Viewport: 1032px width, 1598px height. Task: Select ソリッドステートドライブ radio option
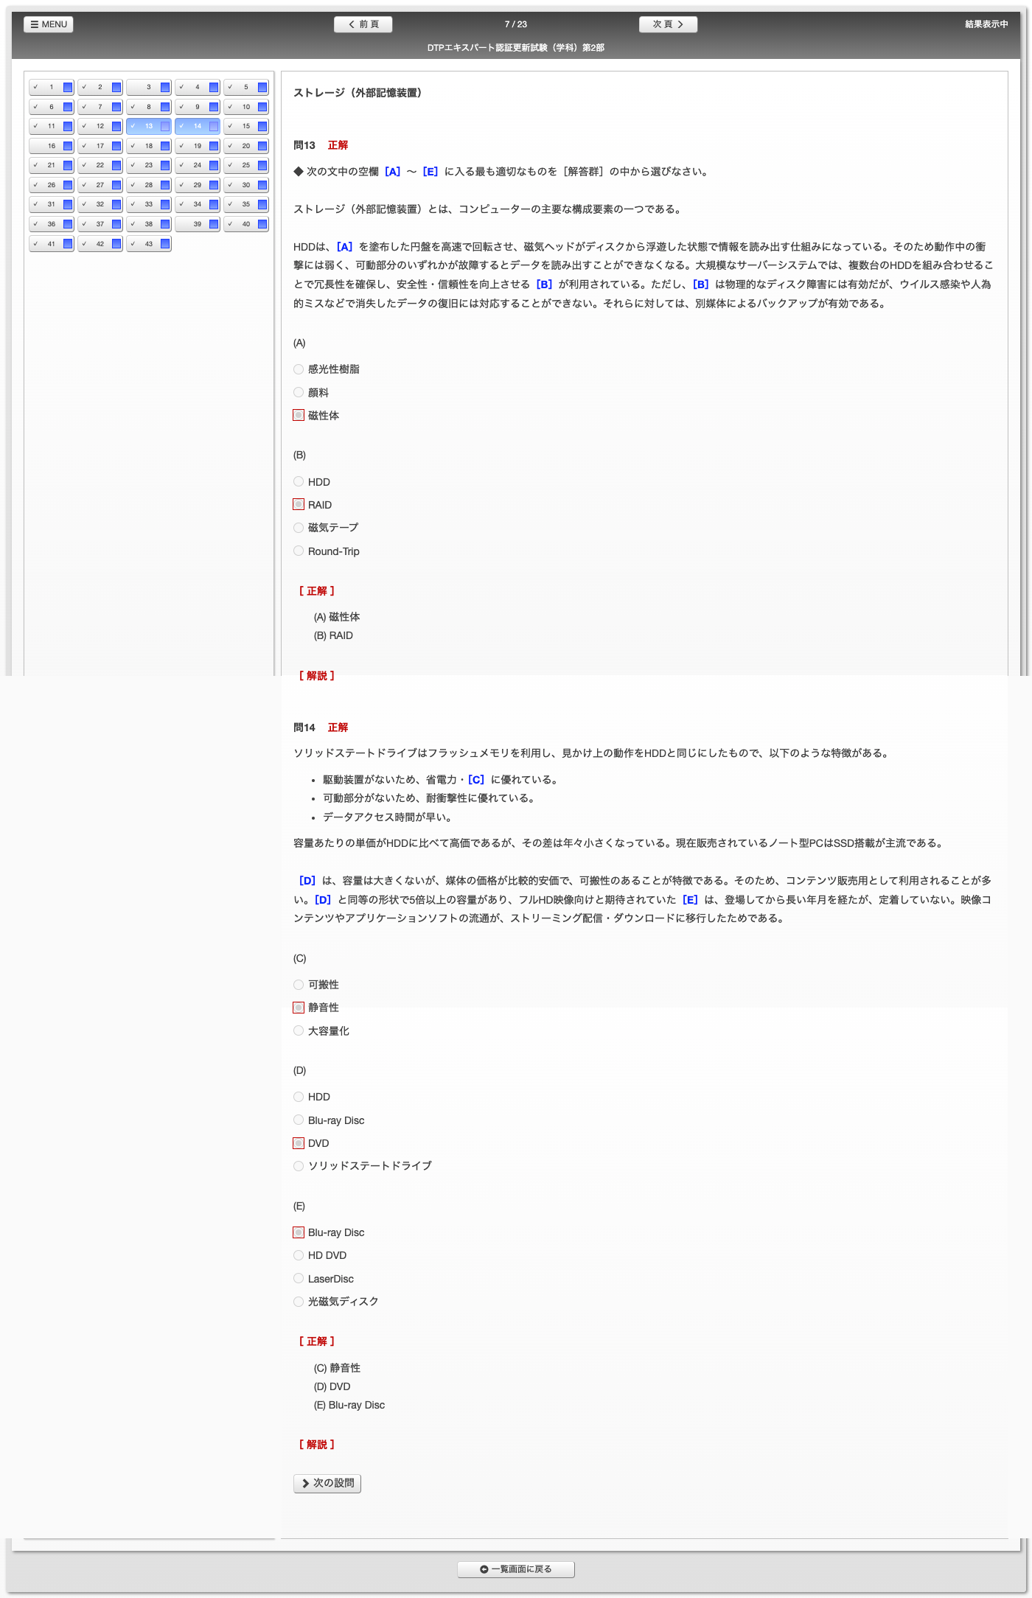click(299, 1166)
